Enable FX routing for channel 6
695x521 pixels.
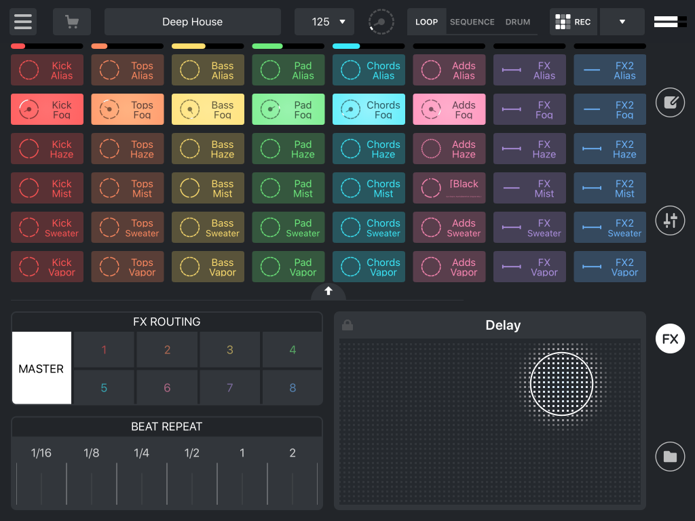click(x=167, y=386)
